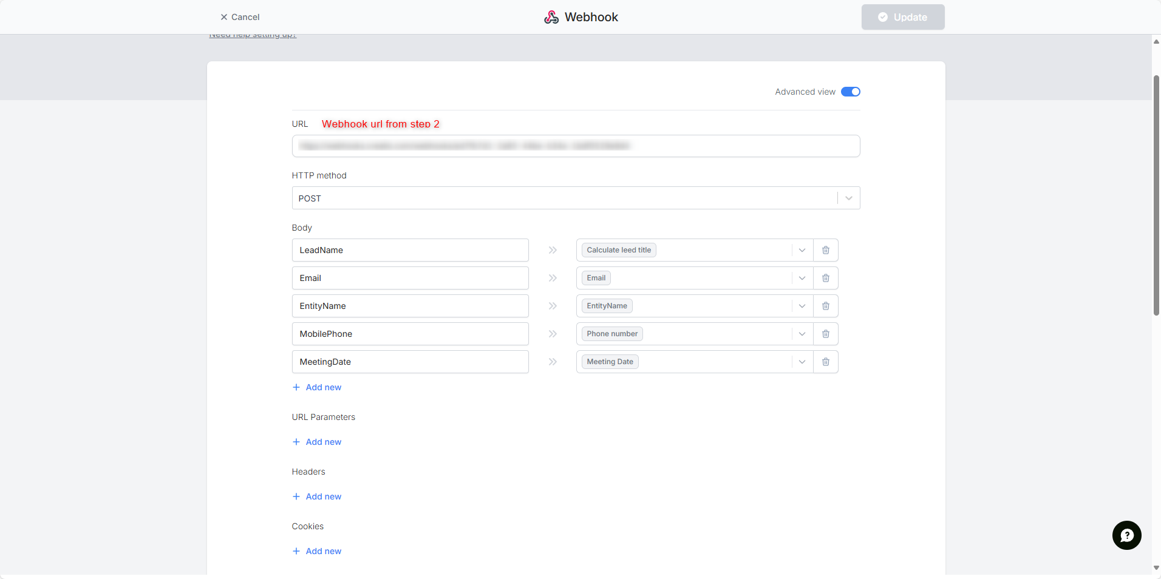Click the Webhook logo icon
Viewport: 1161px width, 579px height.
click(551, 17)
